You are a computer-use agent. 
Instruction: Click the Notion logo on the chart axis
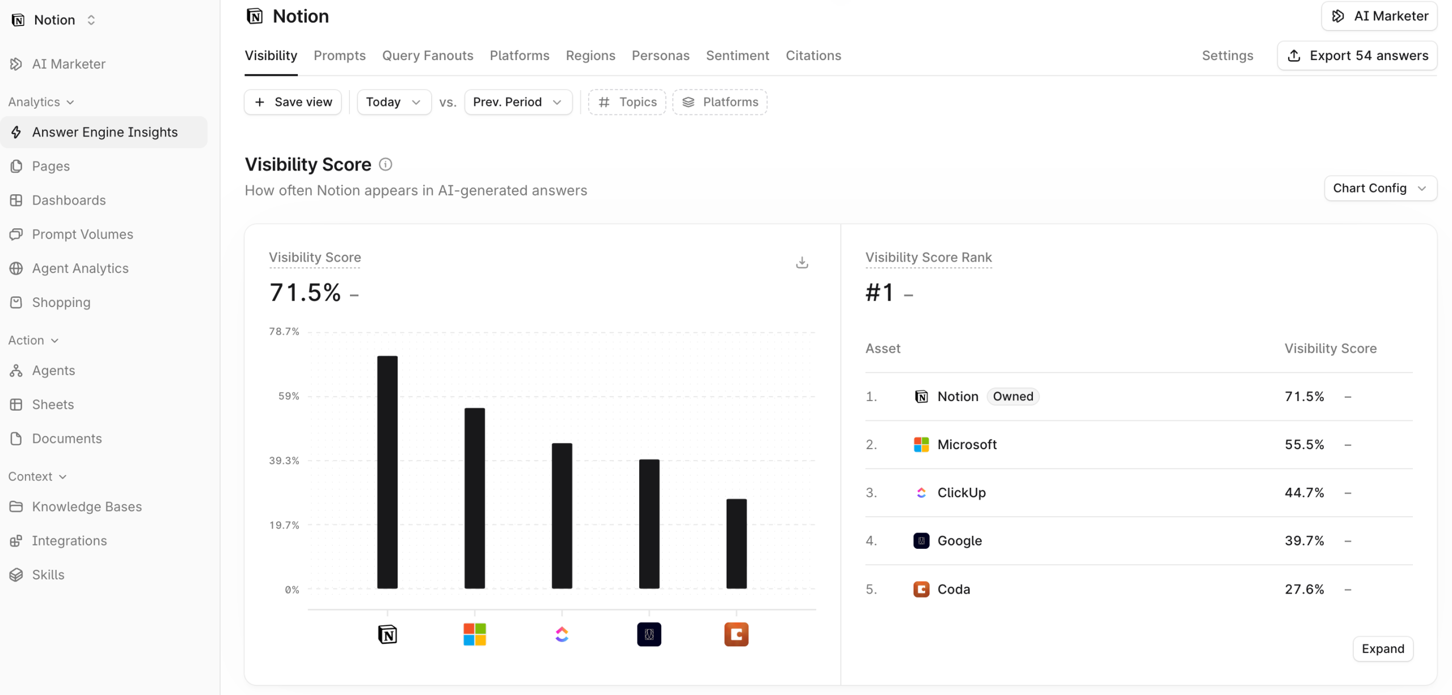click(x=387, y=634)
